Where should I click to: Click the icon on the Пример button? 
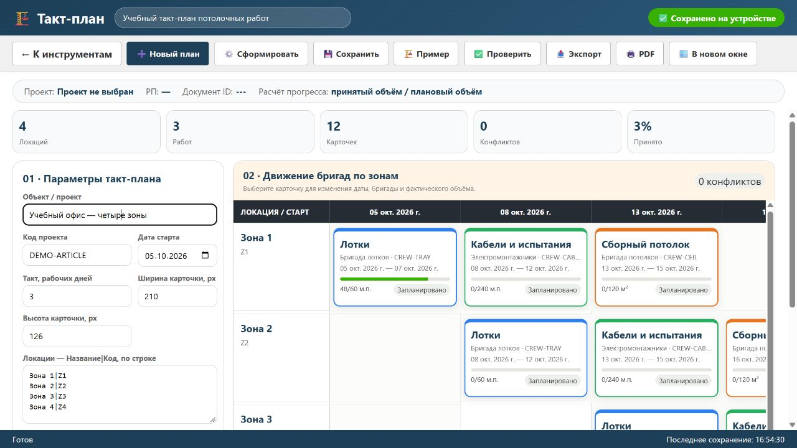pyautogui.click(x=408, y=54)
